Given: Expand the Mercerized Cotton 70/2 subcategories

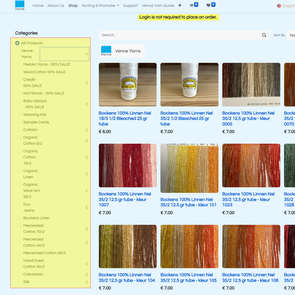Looking at the screenshot, I should [87, 229].
